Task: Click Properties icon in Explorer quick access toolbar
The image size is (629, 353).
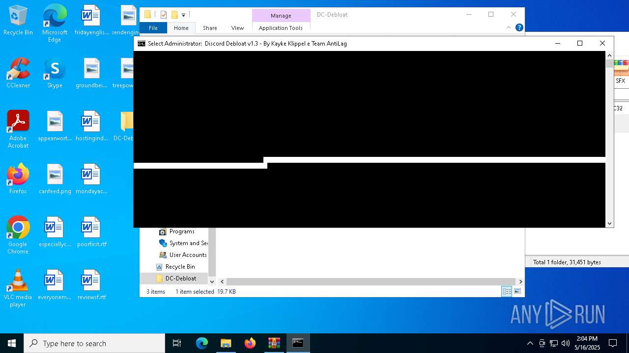Action: (164, 15)
